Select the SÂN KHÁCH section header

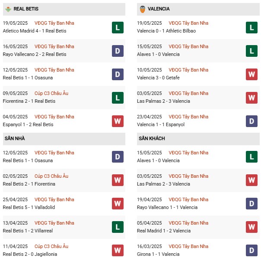[x=198, y=139]
